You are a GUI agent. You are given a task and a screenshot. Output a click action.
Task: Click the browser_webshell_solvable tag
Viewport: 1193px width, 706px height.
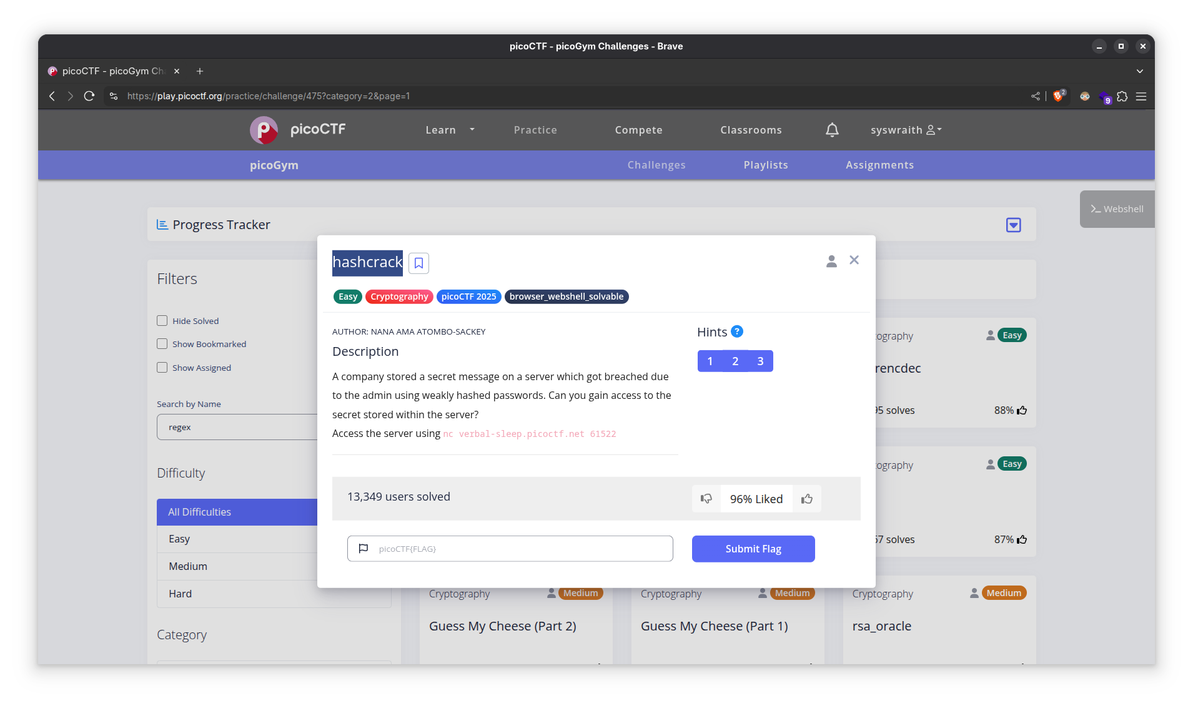coord(567,297)
